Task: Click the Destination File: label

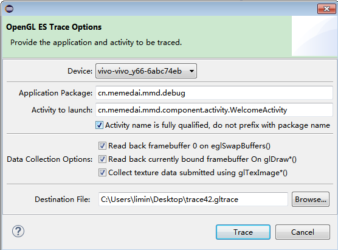Action: pyautogui.click(x=63, y=199)
